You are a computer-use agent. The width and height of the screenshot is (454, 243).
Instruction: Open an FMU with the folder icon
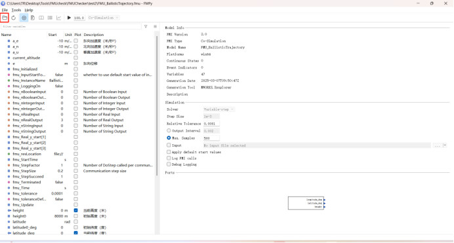click(x=5, y=18)
